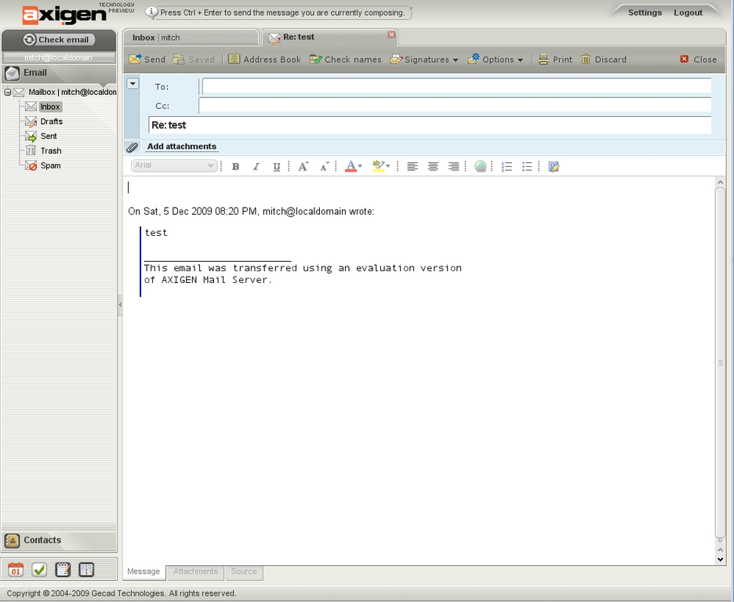Click the Logout link
The image size is (734, 602).
pyautogui.click(x=688, y=13)
